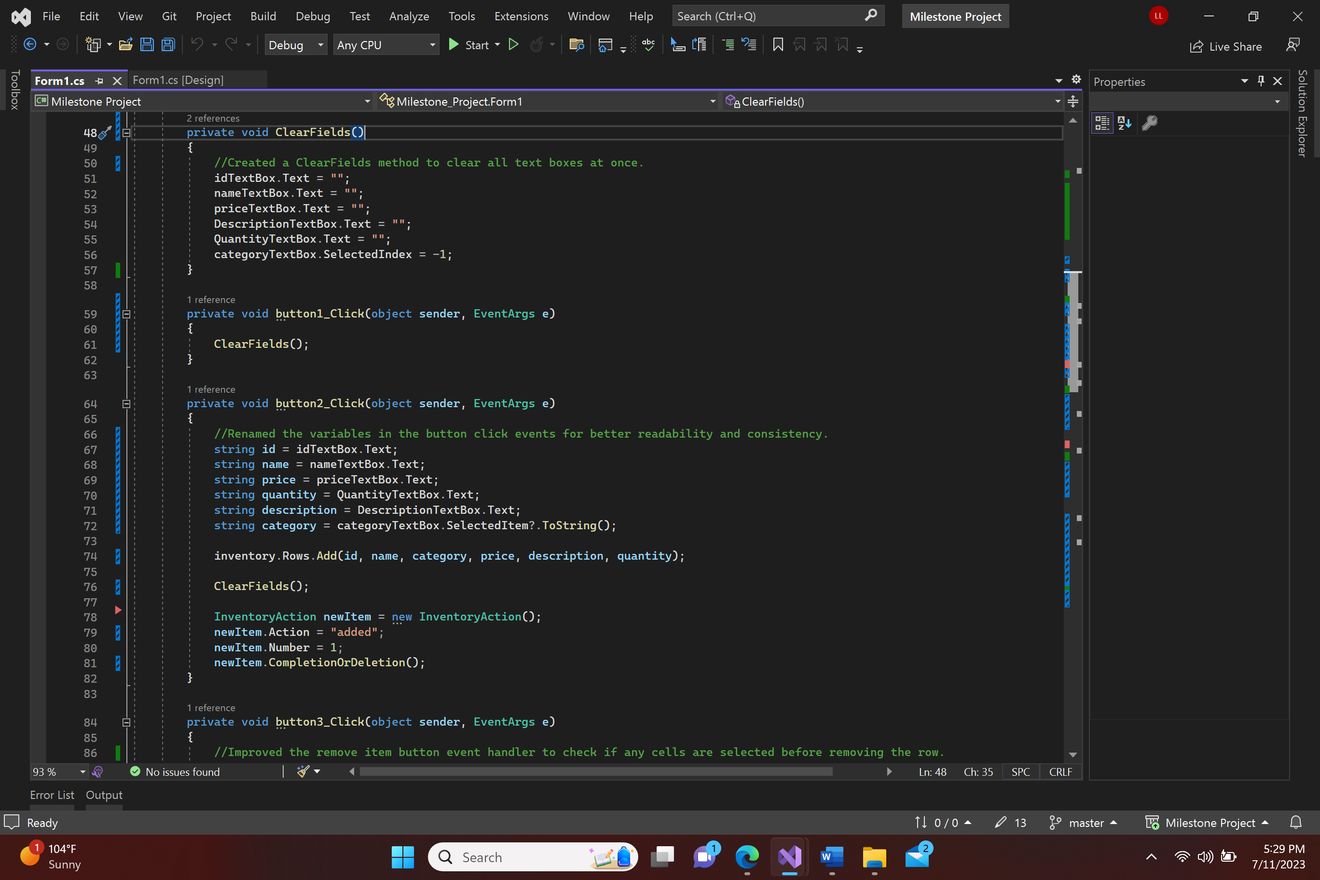Screen dimensions: 1320x880
Task: Click the Navigate Backward arrow
Action: pyautogui.click(x=30, y=45)
